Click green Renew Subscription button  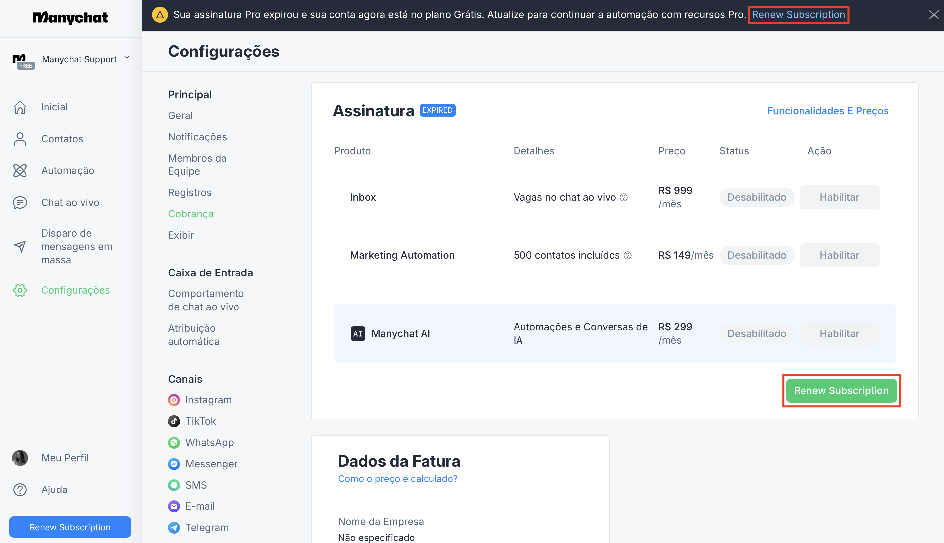(841, 390)
